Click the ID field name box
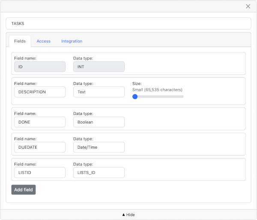This screenshot has width=257, height=220. pyautogui.click(x=39, y=67)
